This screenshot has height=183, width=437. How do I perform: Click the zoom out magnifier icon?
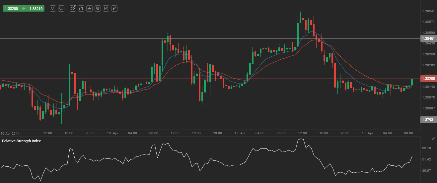[53, 9]
